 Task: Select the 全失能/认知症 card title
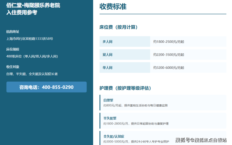114,137
